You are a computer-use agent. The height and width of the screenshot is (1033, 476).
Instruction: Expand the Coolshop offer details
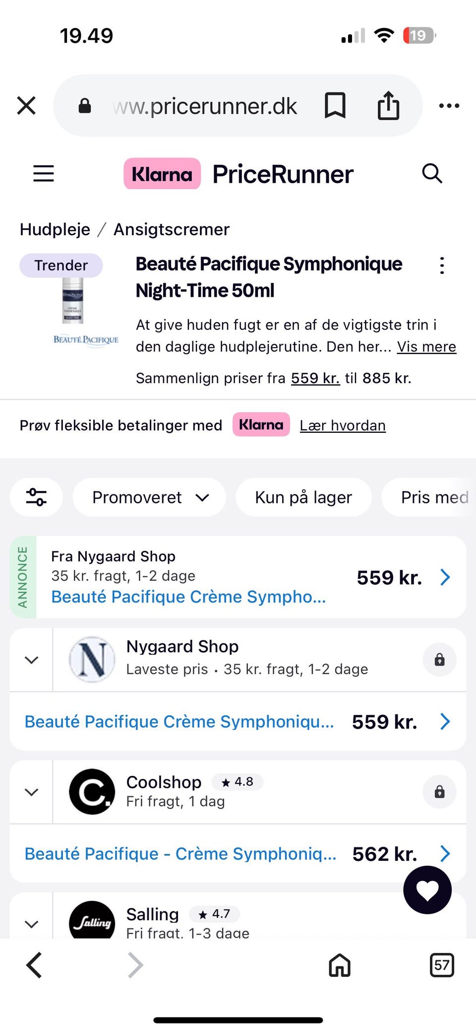click(32, 792)
